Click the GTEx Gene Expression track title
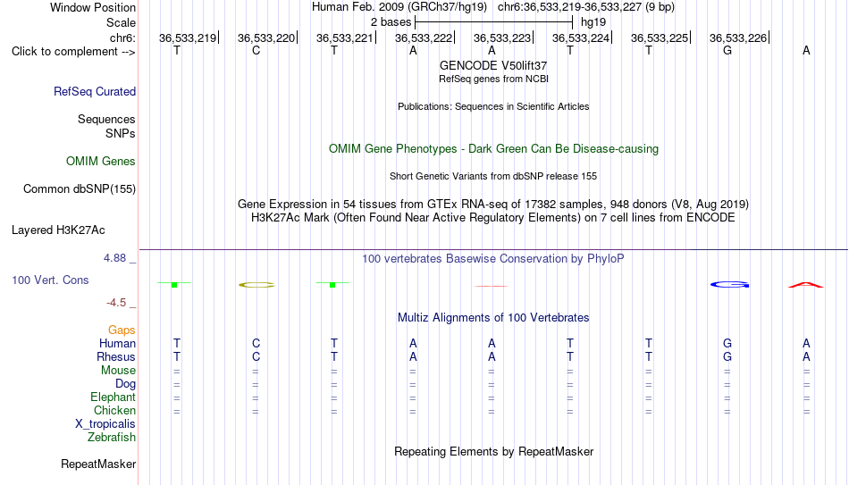The width and height of the screenshot is (849, 485). tap(493, 204)
